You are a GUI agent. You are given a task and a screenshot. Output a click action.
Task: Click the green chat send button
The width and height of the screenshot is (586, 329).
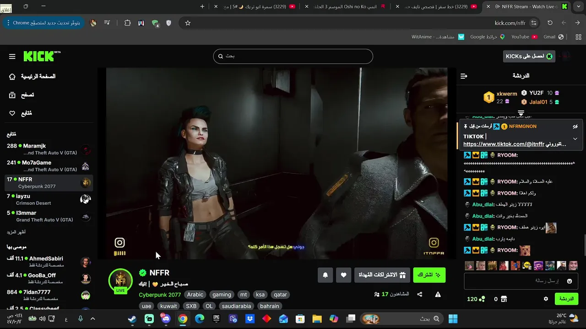click(x=566, y=299)
